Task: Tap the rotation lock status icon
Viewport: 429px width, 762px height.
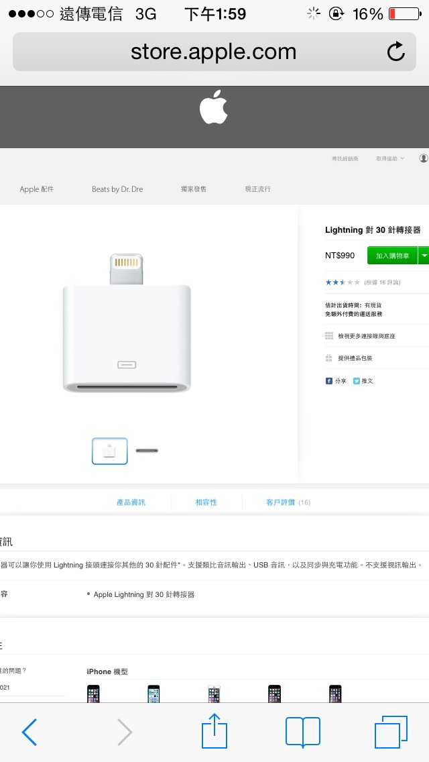Action: click(336, 13)
